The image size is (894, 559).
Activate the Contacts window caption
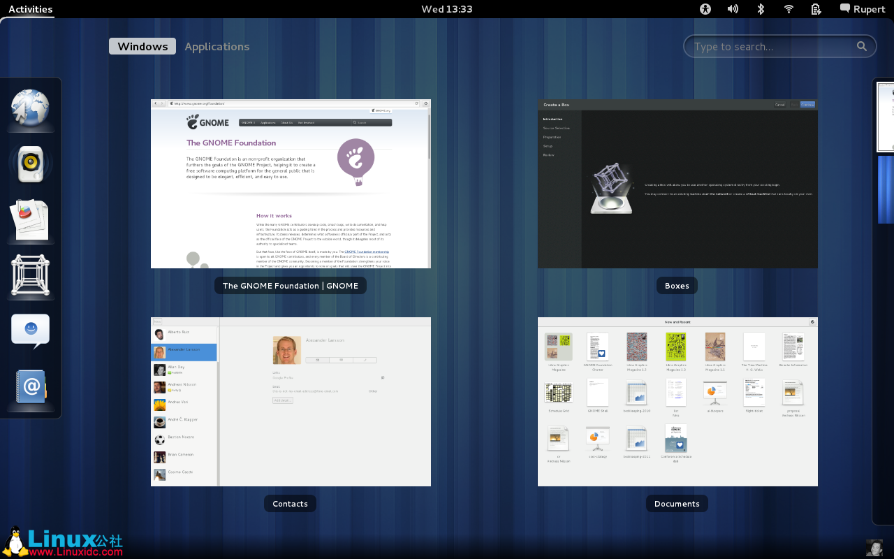coord(291,503)
